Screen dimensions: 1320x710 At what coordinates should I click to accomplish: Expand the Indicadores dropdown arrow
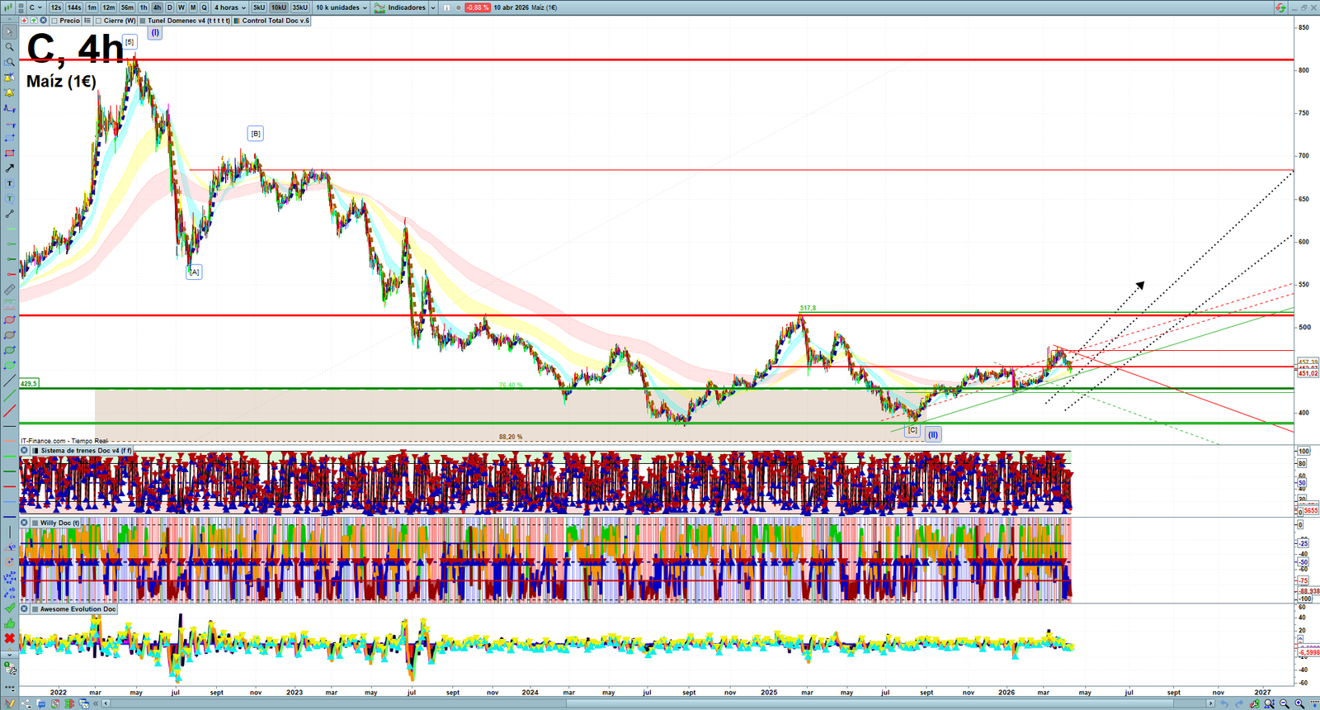coord(432,7)
